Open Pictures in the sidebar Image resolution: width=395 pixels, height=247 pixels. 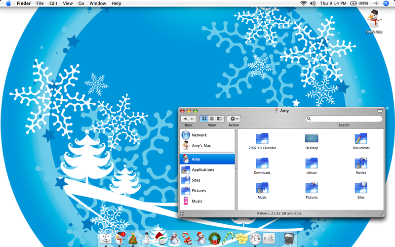pos(207,191)
